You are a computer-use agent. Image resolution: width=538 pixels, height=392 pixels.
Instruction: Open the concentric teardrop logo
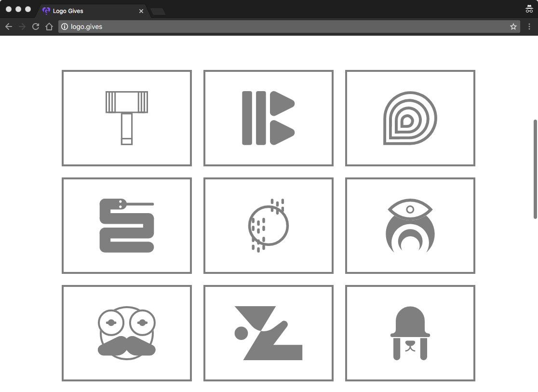tap(410, 118)
